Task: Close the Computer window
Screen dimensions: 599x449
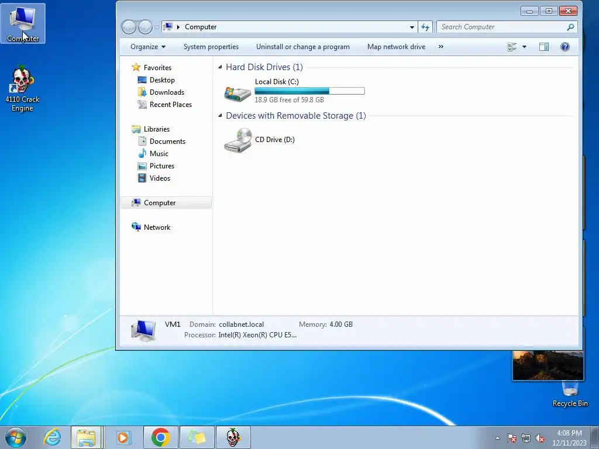Action: (568, 11)
